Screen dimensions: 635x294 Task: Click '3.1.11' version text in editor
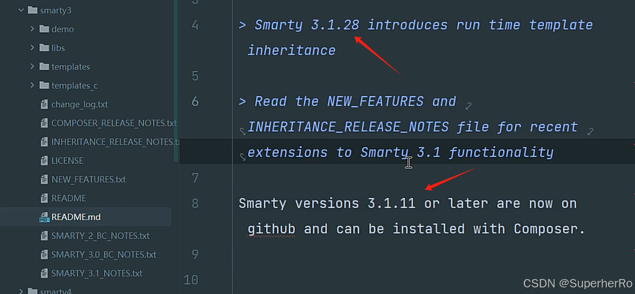pyautogui.click(x=392, y=203)
